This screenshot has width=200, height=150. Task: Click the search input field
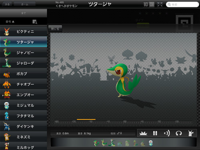point(182,4)
